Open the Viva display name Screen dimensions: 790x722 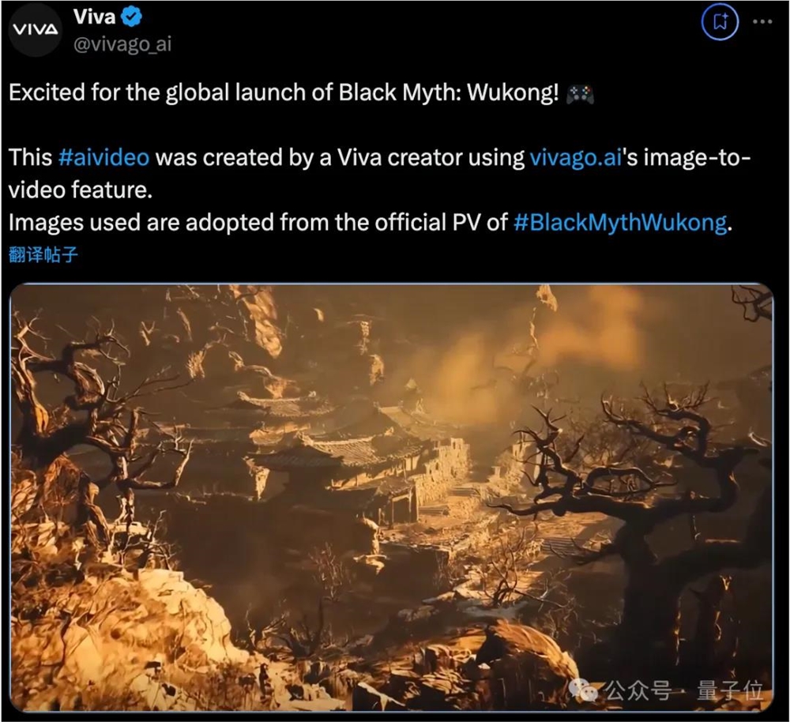pos(94,17)
